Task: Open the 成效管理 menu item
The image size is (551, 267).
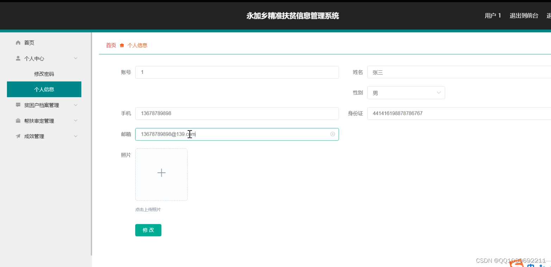Action: point(44,136)
